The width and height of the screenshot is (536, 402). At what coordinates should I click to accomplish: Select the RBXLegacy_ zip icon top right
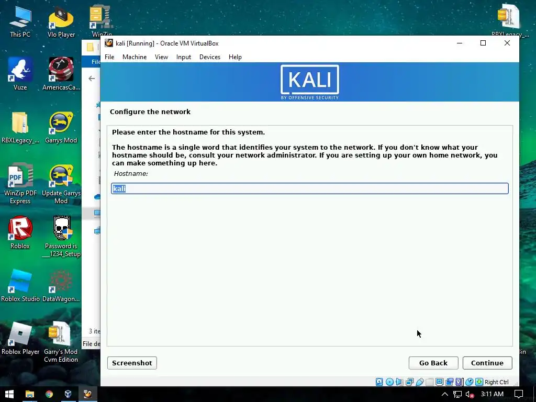(x=510, y=20)
